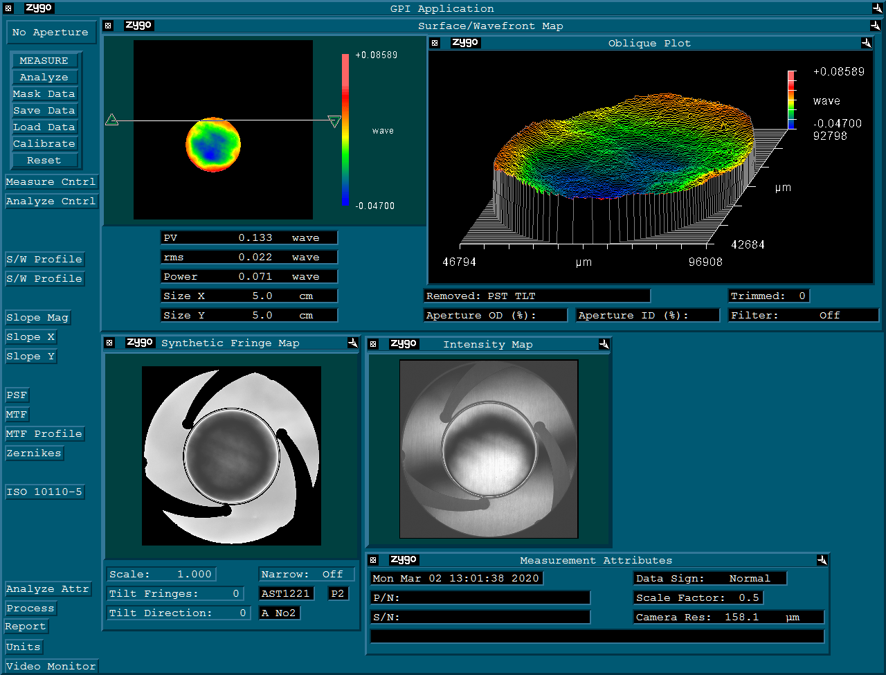Click the Save Data button
This screenshot has width=886, height=675.
[44, 111]
